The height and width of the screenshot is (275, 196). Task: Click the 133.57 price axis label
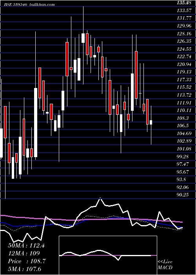[x=183, y=11]
